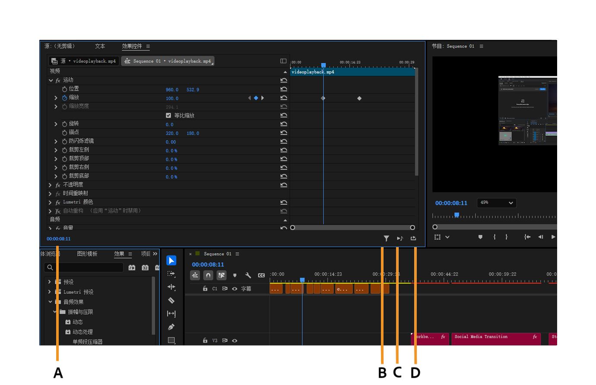
Task: Reset the 旋转 parameter
Action: pyautogui.click(x=284, y=124)
